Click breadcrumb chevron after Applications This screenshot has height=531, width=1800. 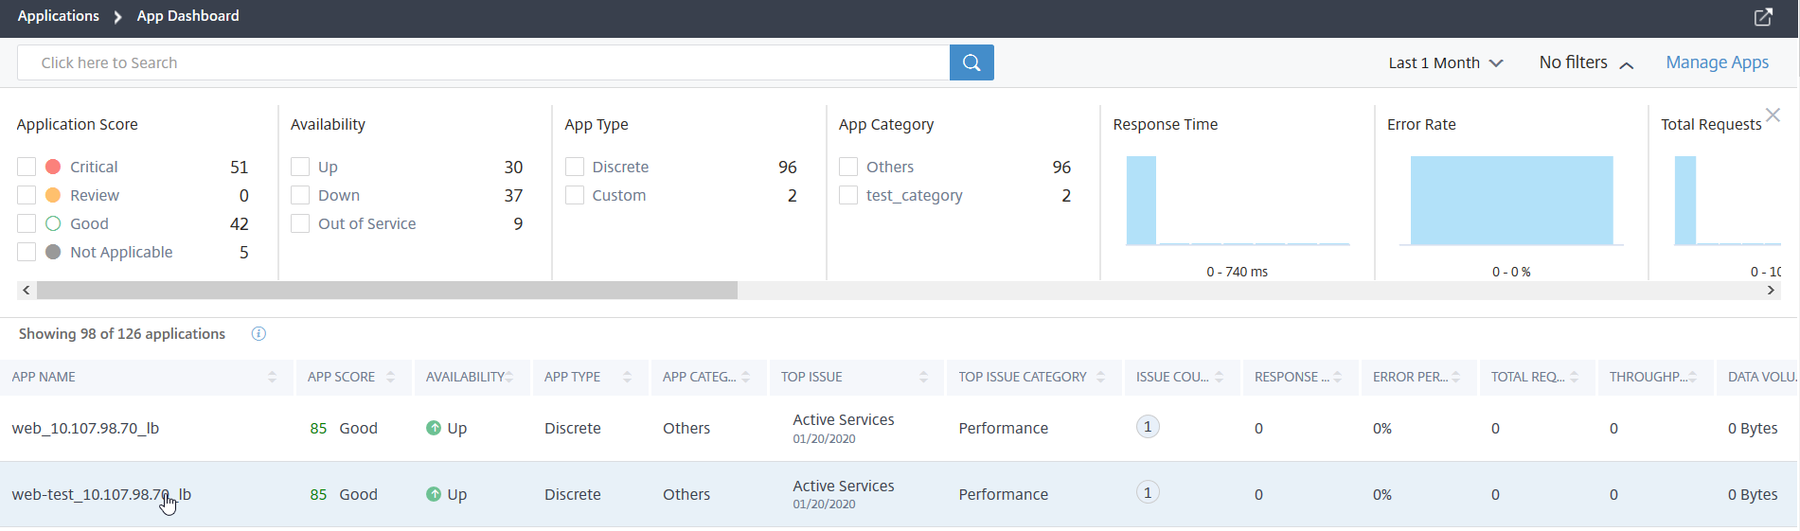117,17
